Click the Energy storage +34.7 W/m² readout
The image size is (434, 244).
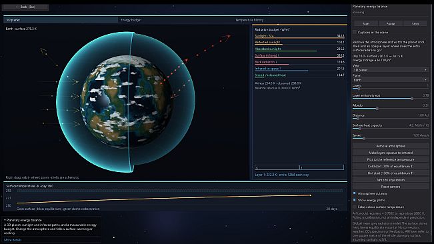point(371,60)
